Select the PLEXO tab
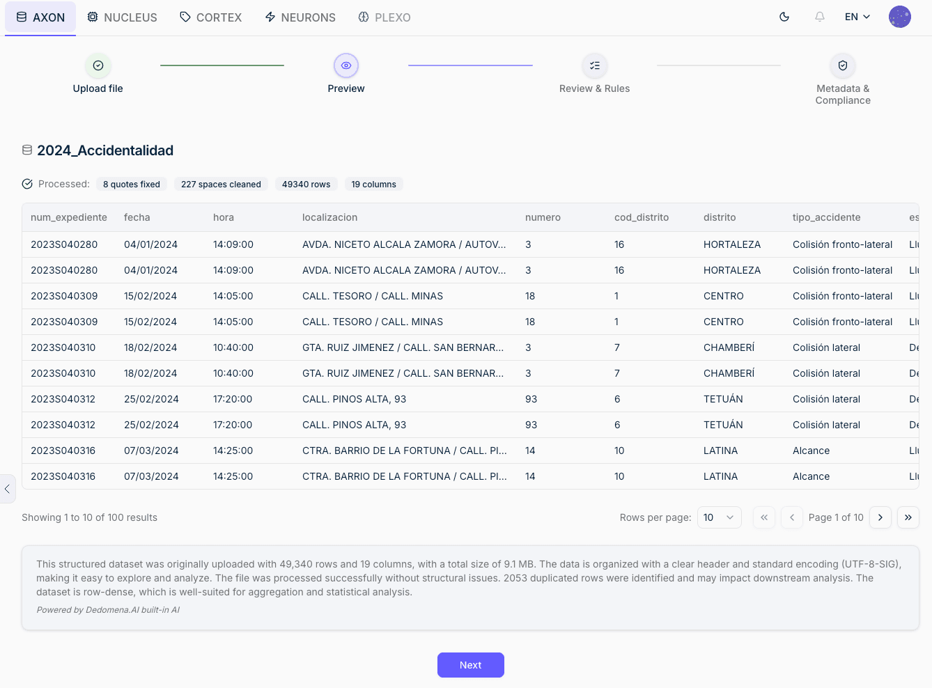 tap(385, 17)
